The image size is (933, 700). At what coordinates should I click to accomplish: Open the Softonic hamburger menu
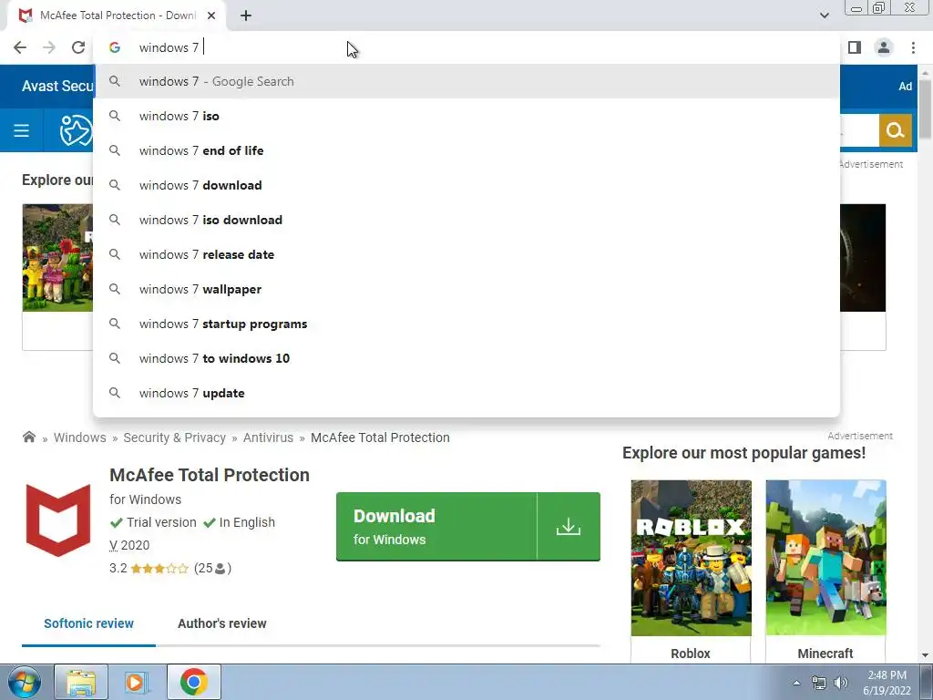22,130
